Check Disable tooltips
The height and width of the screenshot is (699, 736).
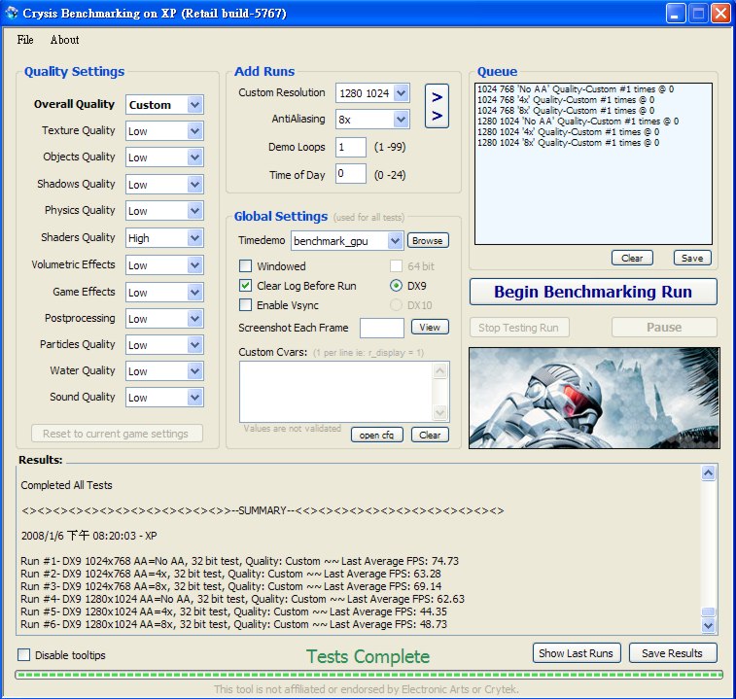click(24, 655)
